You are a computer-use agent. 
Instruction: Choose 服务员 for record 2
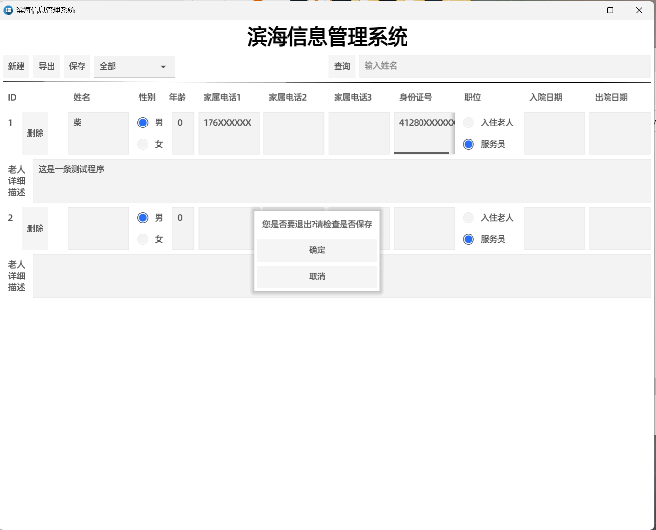point(469,239)
